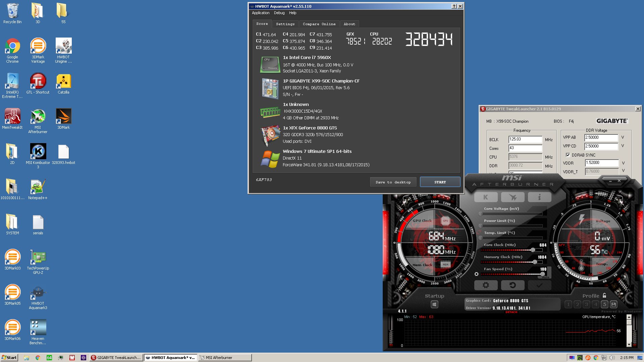Click the BCLK frequency input field
Image resolution: width=644 pixels, height=362 pixels.
pos(525,139)
